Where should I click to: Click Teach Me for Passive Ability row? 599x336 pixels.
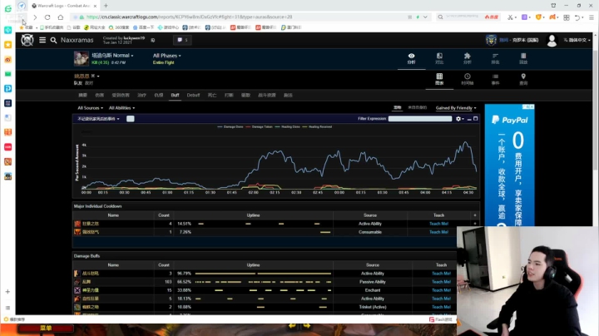point(441,282)
